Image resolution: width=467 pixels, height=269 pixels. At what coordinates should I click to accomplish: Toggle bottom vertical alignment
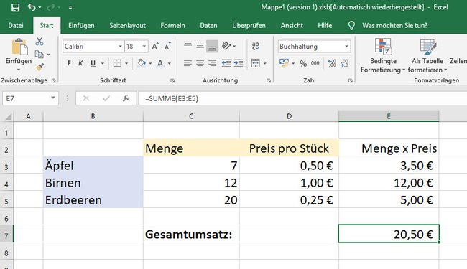click(x=212, y=46)
